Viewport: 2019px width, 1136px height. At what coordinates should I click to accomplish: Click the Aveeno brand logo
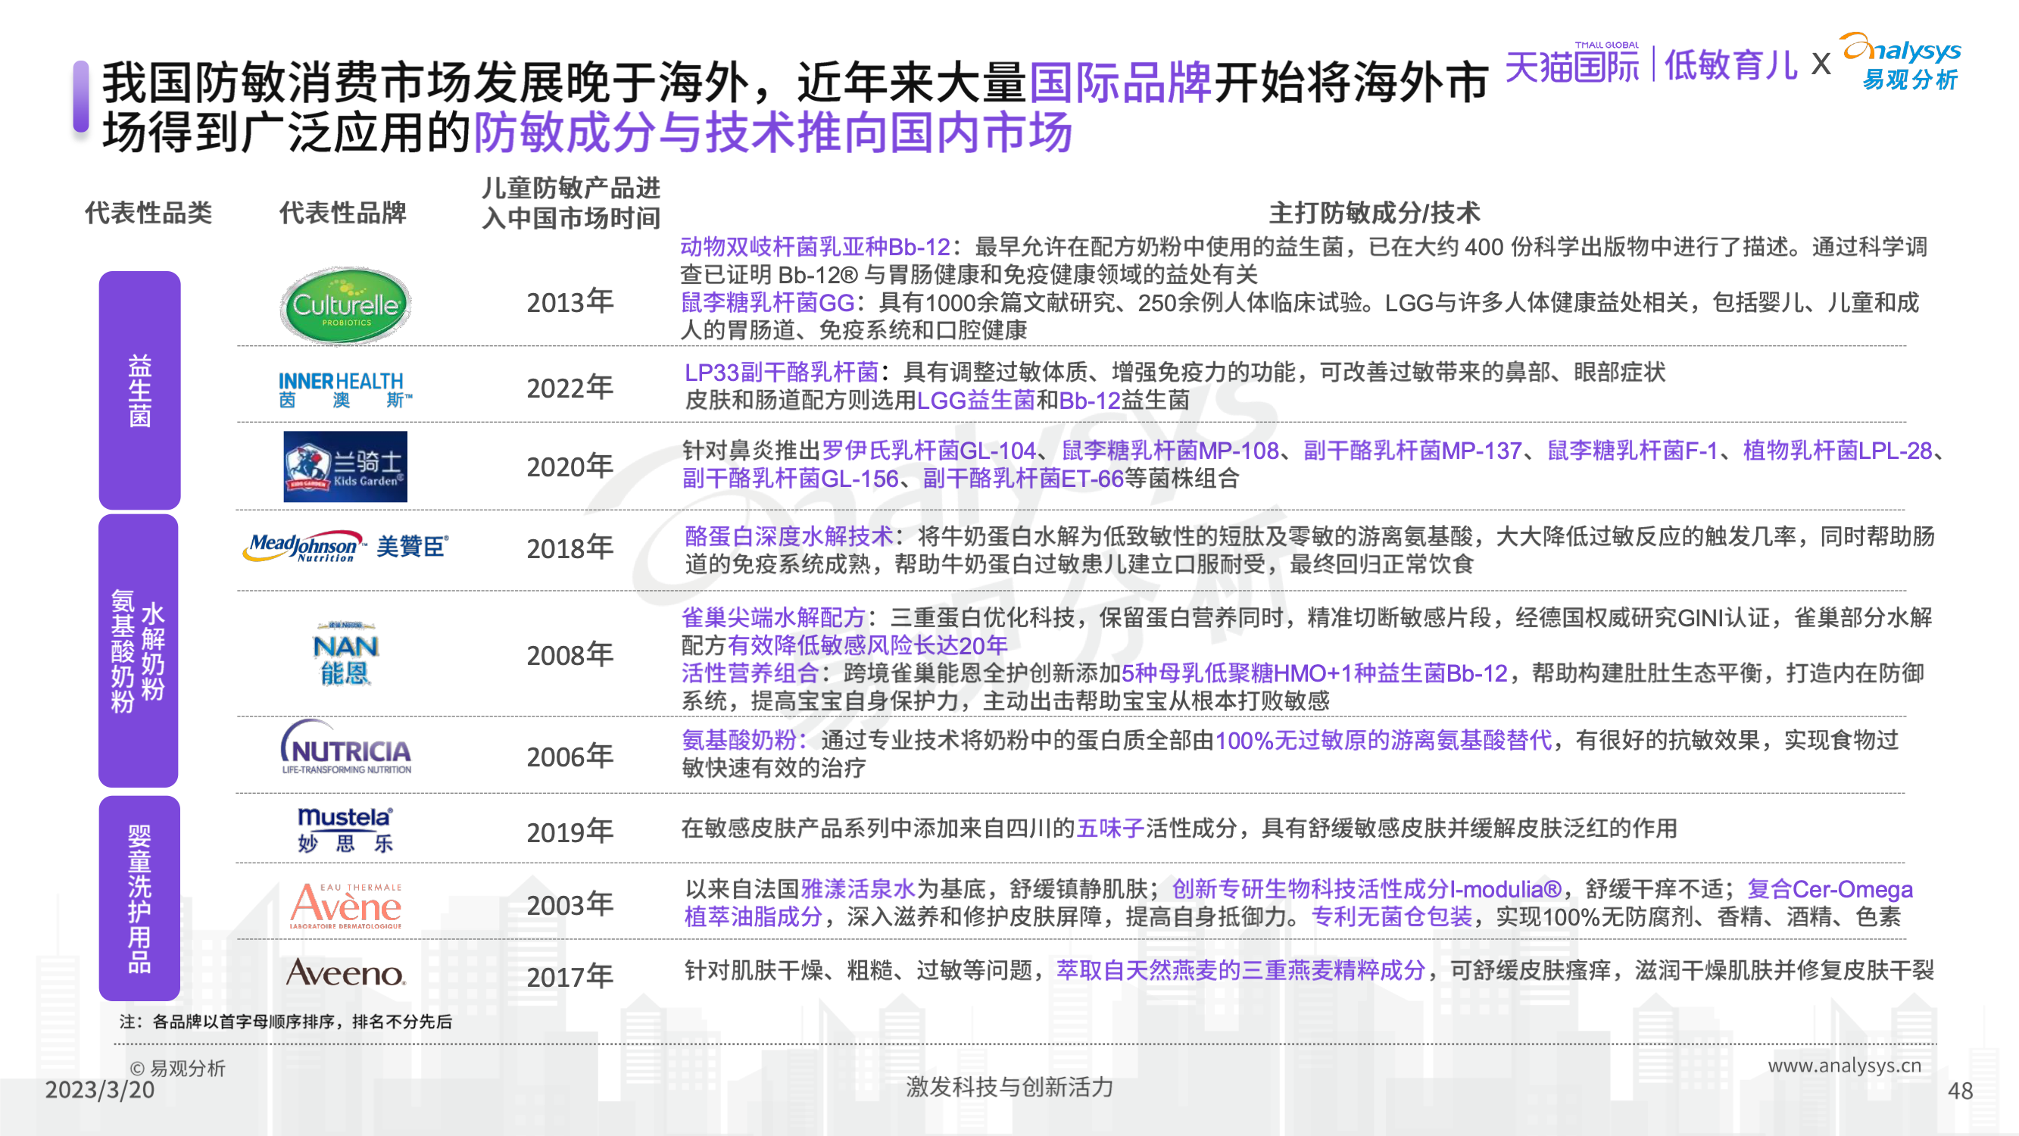click(x=345, y=973)
